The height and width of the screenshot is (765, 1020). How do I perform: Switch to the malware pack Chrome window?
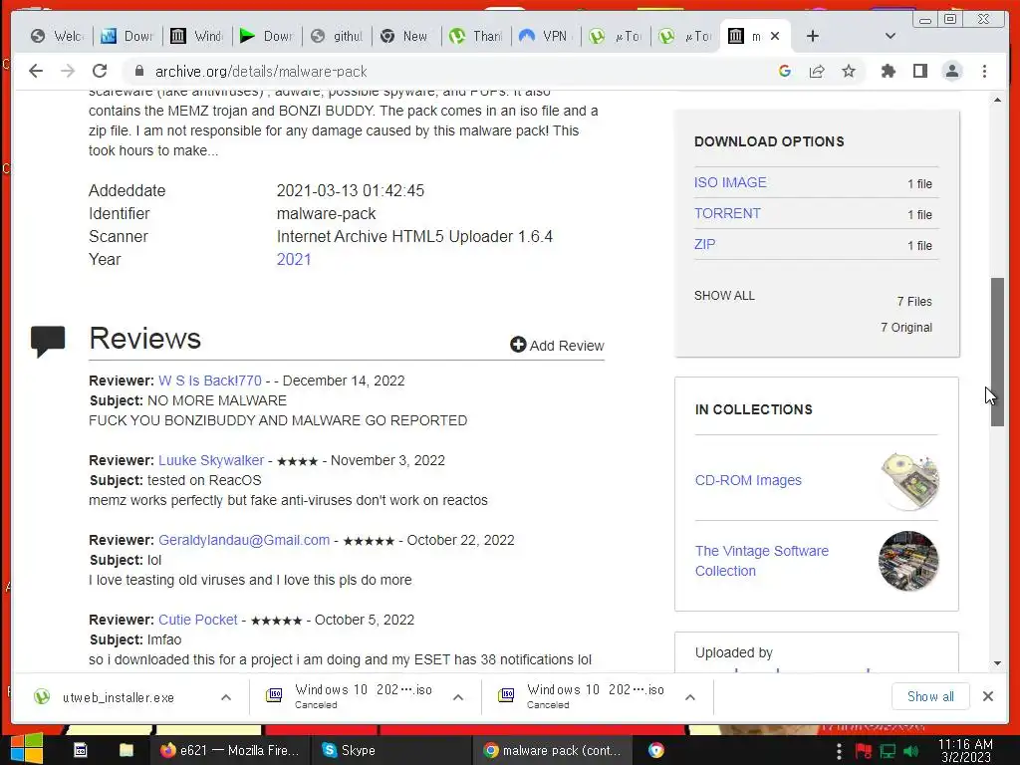point(552,750)
